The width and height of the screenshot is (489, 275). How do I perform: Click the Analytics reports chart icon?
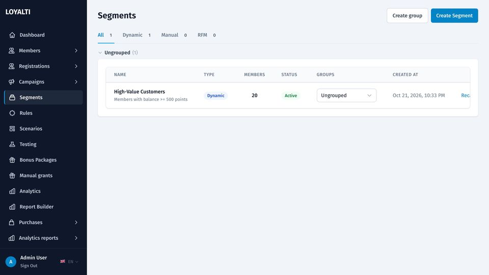click(x=12, y=238)
